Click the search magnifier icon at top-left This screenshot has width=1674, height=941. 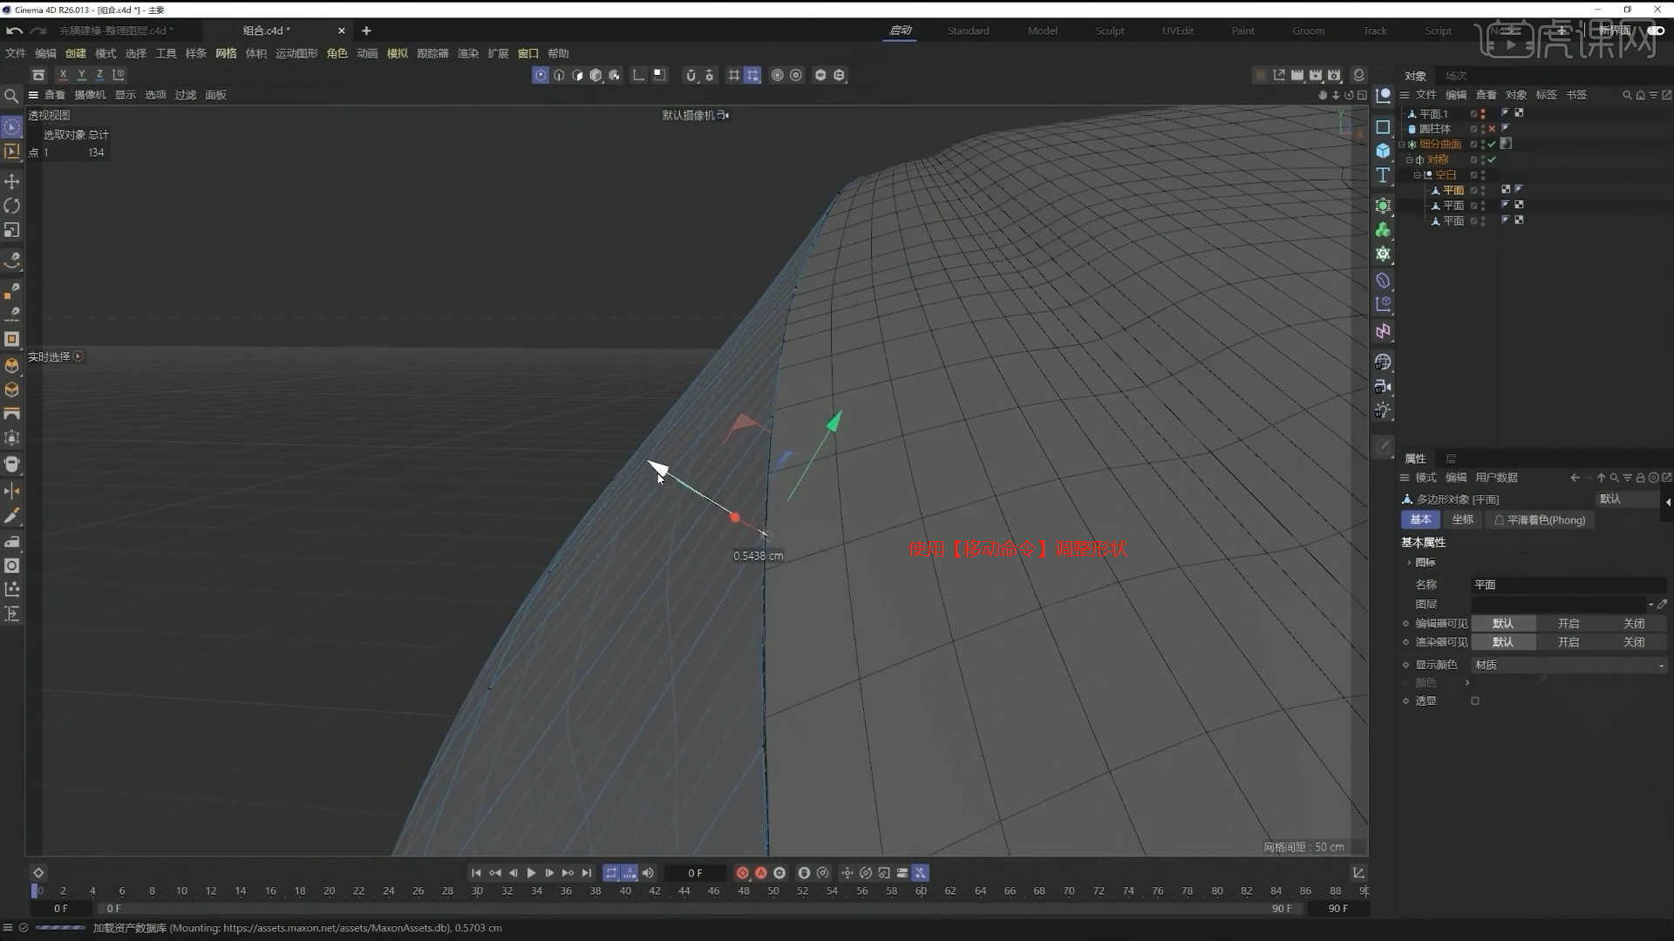(11, 95)
